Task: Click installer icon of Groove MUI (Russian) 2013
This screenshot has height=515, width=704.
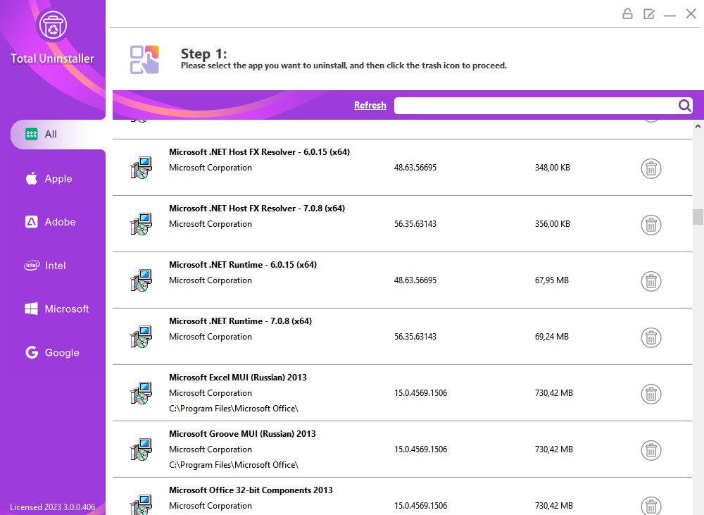Action: [x=141, y=449]
